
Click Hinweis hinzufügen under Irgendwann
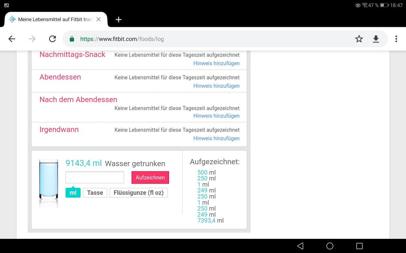click(x=216, y=138)
